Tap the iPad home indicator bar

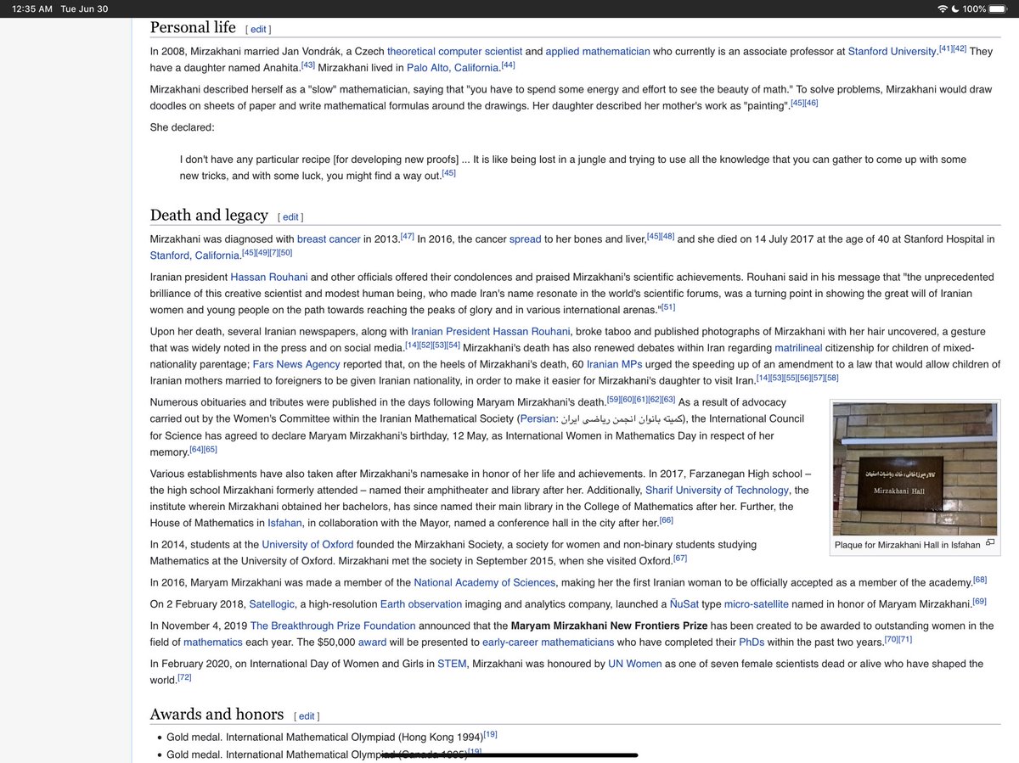509,755
